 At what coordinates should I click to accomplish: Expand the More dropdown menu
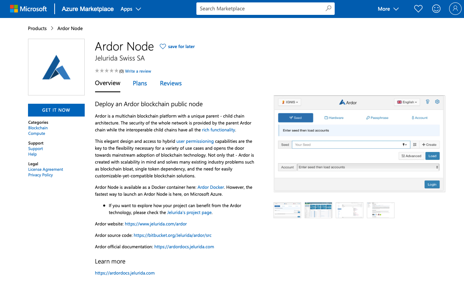[388, 9]
